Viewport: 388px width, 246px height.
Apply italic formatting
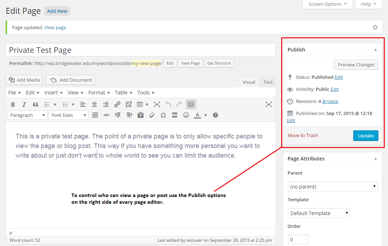point(24,104)
